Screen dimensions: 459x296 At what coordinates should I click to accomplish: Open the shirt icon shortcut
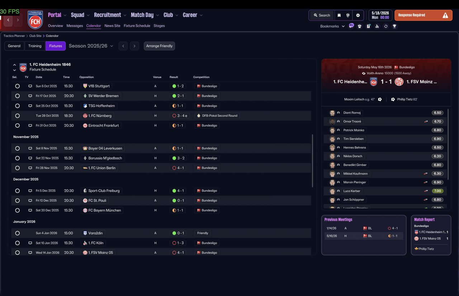coord(360,26)
